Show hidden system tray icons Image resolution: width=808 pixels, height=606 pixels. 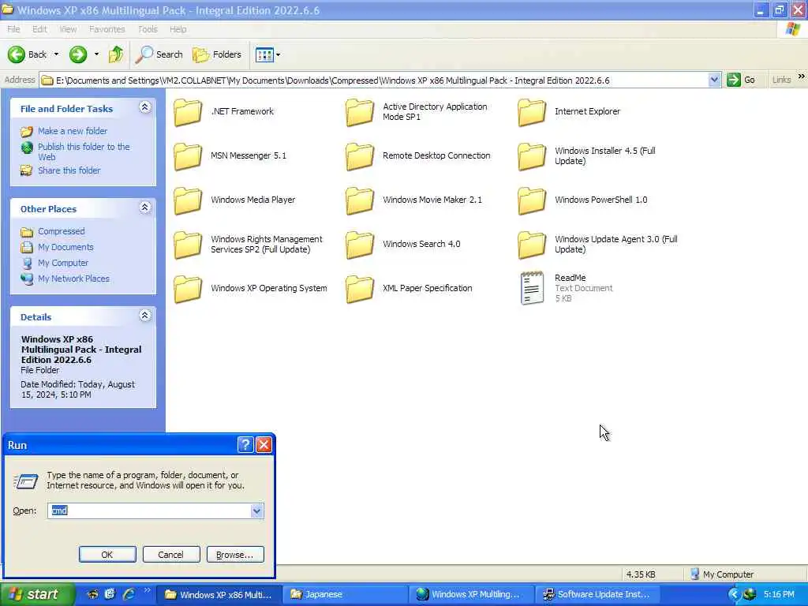tap(734, 595)
